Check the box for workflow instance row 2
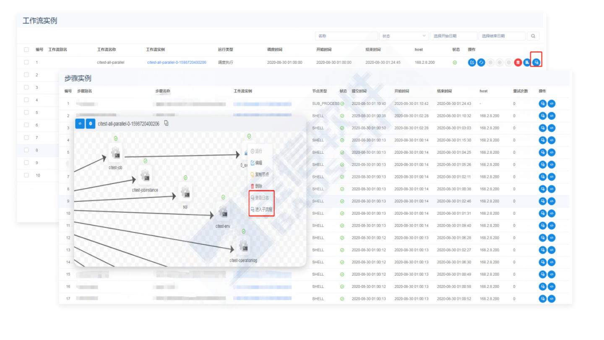 point(26,75)
